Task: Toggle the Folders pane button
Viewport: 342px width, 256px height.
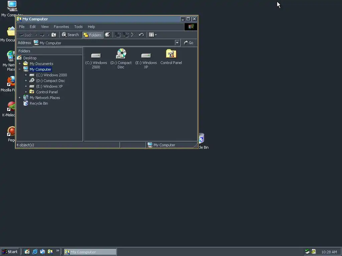Action: [93, 35]
